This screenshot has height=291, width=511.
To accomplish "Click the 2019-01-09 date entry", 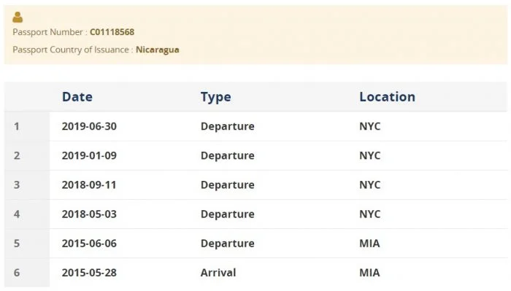I will [89, 155].
